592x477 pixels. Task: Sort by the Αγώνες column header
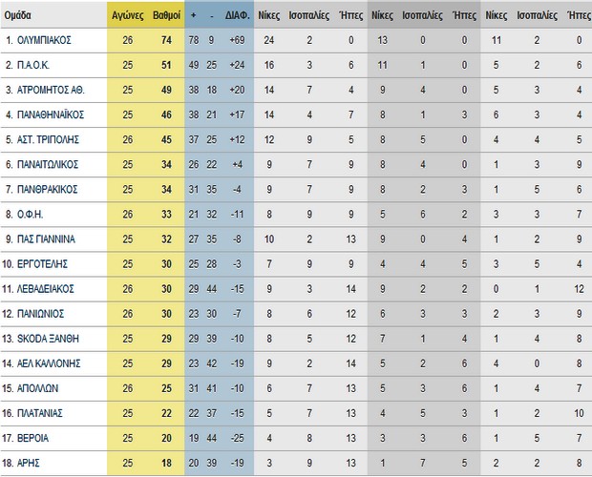click(127, 16)
